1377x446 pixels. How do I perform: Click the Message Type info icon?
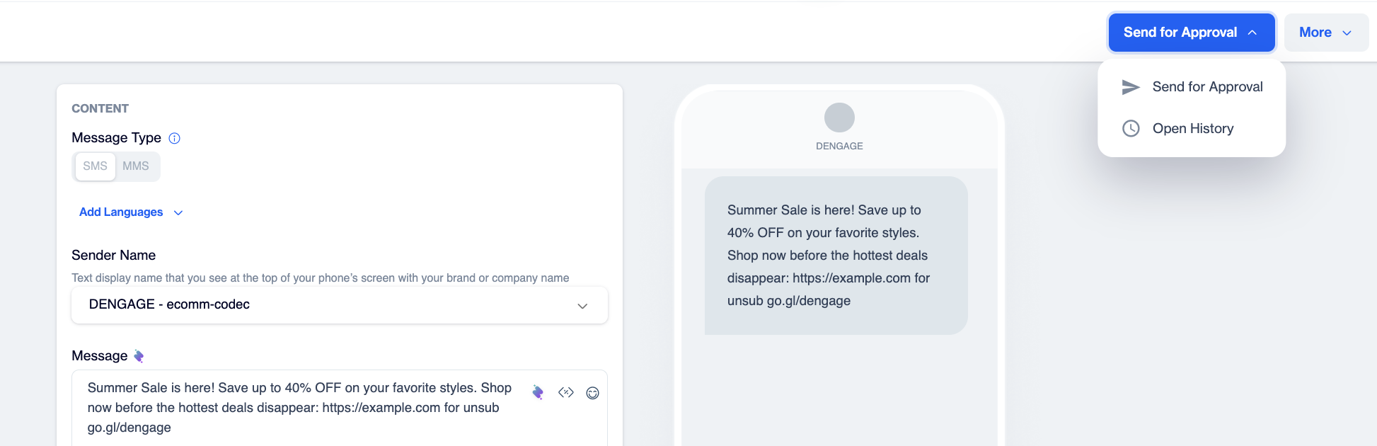tap(175, 138)
